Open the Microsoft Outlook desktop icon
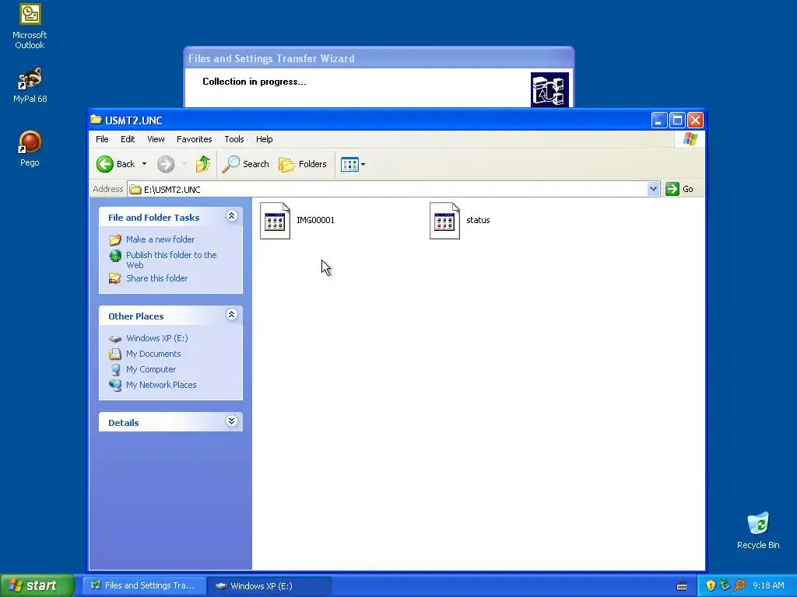The height and width of the screenshot is (597, 797). 30,26
